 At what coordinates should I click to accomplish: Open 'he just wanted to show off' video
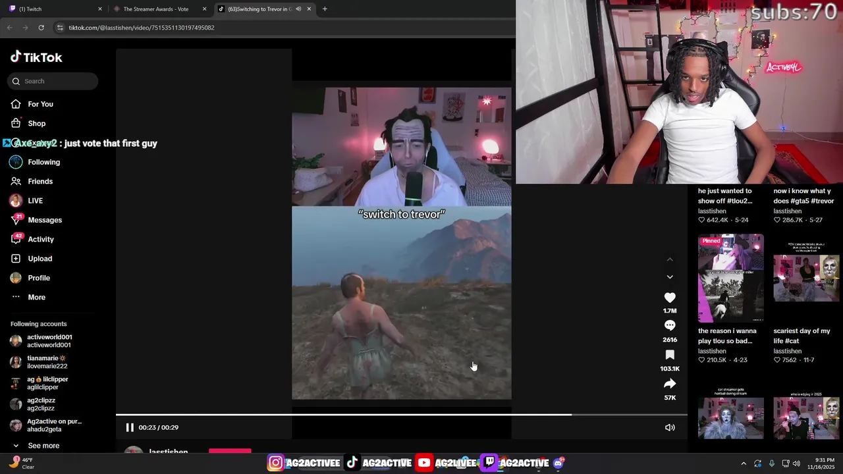click(725, 196)
